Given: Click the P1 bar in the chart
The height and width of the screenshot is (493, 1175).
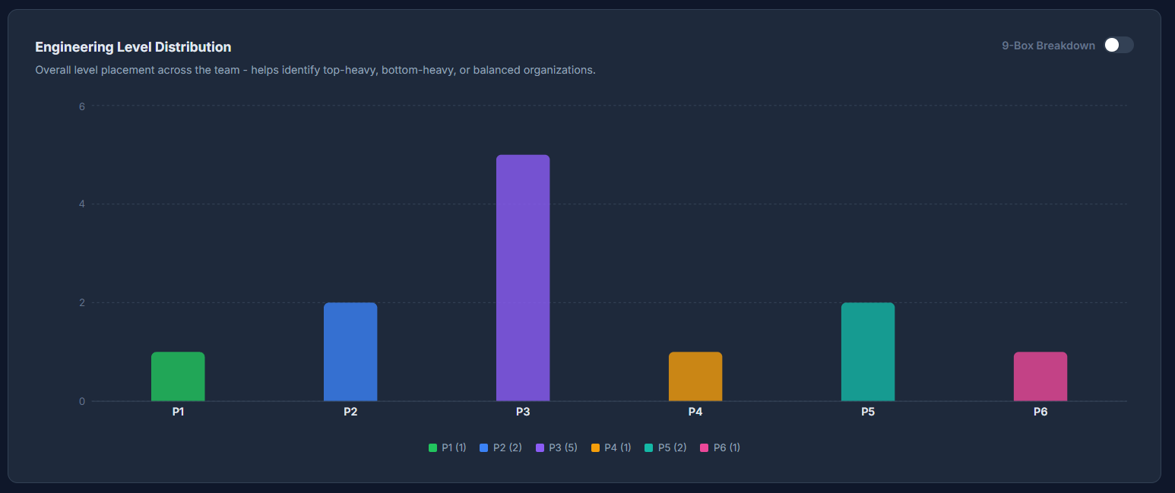Looking at the screenshot, I should coord(178,376).
